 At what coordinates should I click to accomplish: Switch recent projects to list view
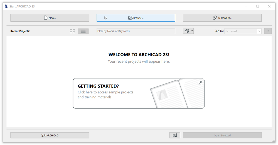click(x=83, y=31)
